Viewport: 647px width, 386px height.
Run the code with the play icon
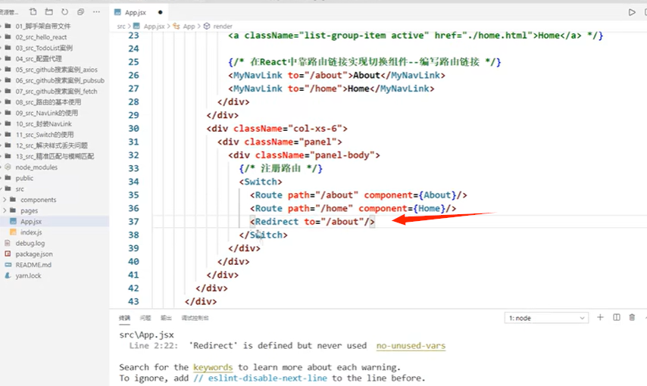[632, 12]
